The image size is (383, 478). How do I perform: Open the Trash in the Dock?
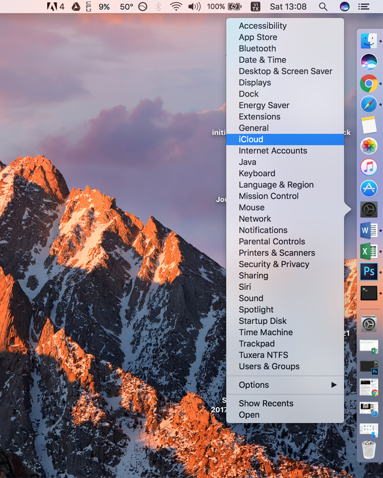(x=369, y=450)
